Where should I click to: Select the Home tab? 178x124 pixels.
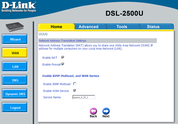56,27
